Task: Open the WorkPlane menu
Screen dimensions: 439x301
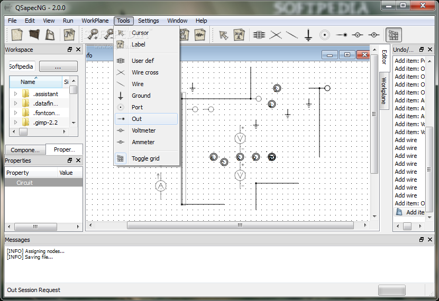Action: point(95,21)
